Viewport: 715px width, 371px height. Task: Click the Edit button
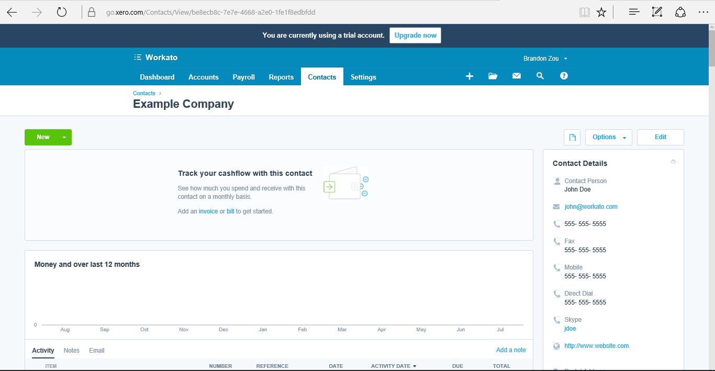660,137
